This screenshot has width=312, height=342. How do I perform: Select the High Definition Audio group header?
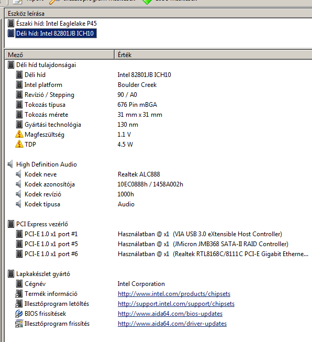[x=47, y=164]
